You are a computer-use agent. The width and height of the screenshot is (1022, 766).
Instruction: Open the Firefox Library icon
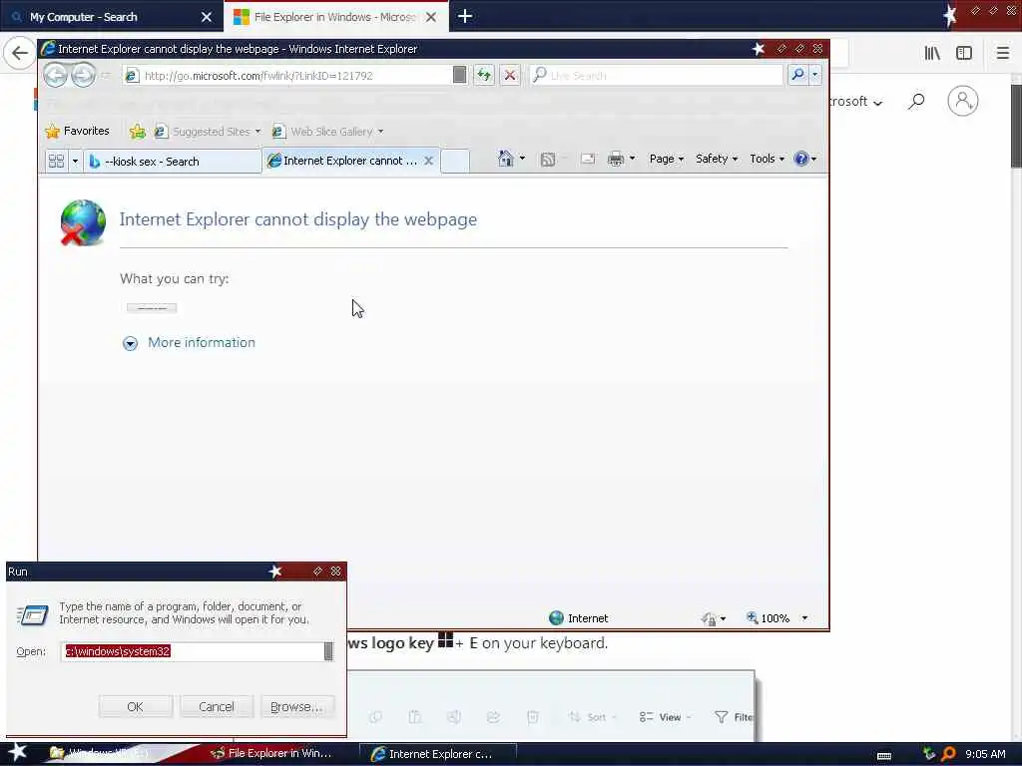coord(932,53)
